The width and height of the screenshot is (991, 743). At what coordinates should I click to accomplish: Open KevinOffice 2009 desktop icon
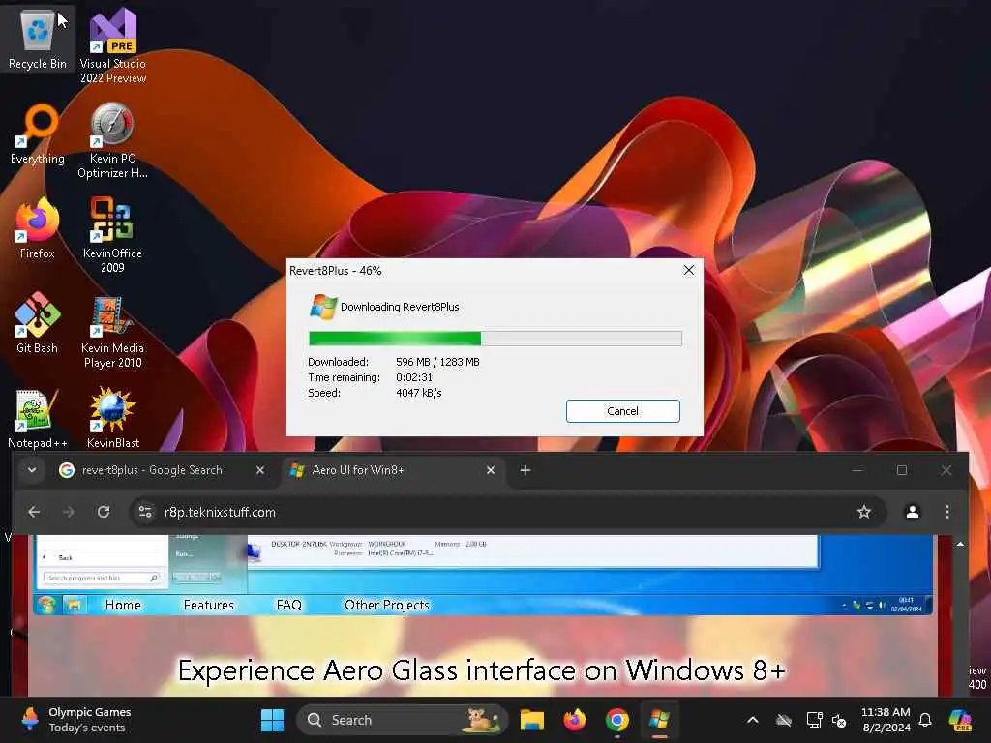tap(112, 235)
